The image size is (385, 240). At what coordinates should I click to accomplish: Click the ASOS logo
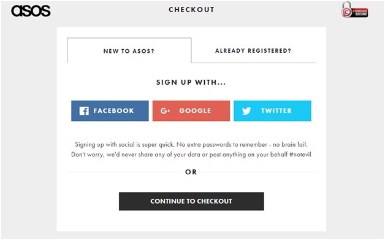pyautogui.click(x=31, y=11)
